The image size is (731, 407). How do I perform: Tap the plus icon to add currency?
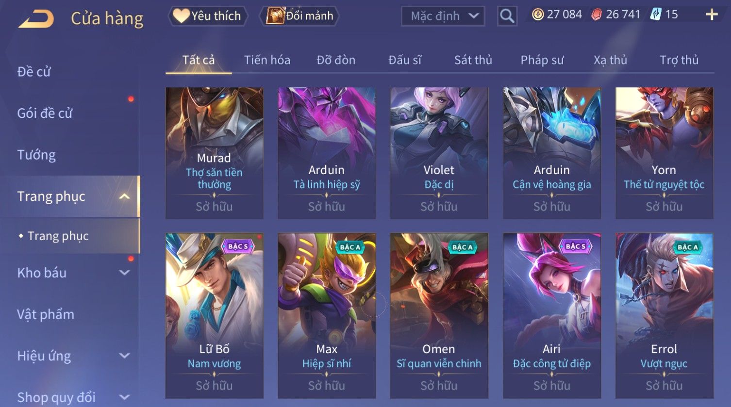pyautogui.click(x=712, y=15)
